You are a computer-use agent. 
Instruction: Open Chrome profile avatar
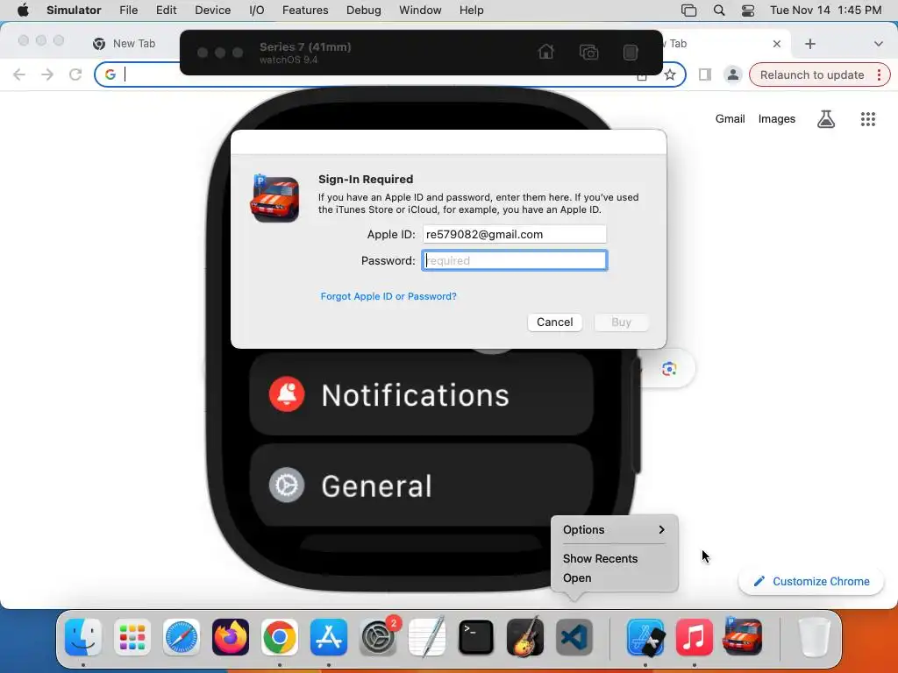pos(732,74)
